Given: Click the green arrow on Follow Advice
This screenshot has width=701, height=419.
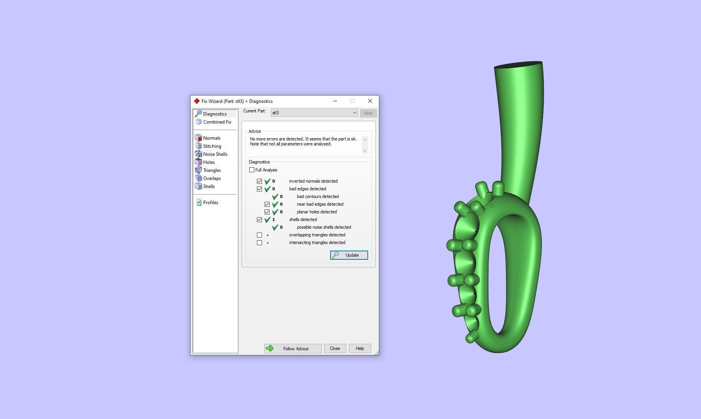Looking at the screenshot, I should [270, 348].
